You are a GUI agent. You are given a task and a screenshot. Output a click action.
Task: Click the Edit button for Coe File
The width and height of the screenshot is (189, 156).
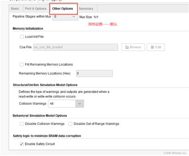pos(156,47)
